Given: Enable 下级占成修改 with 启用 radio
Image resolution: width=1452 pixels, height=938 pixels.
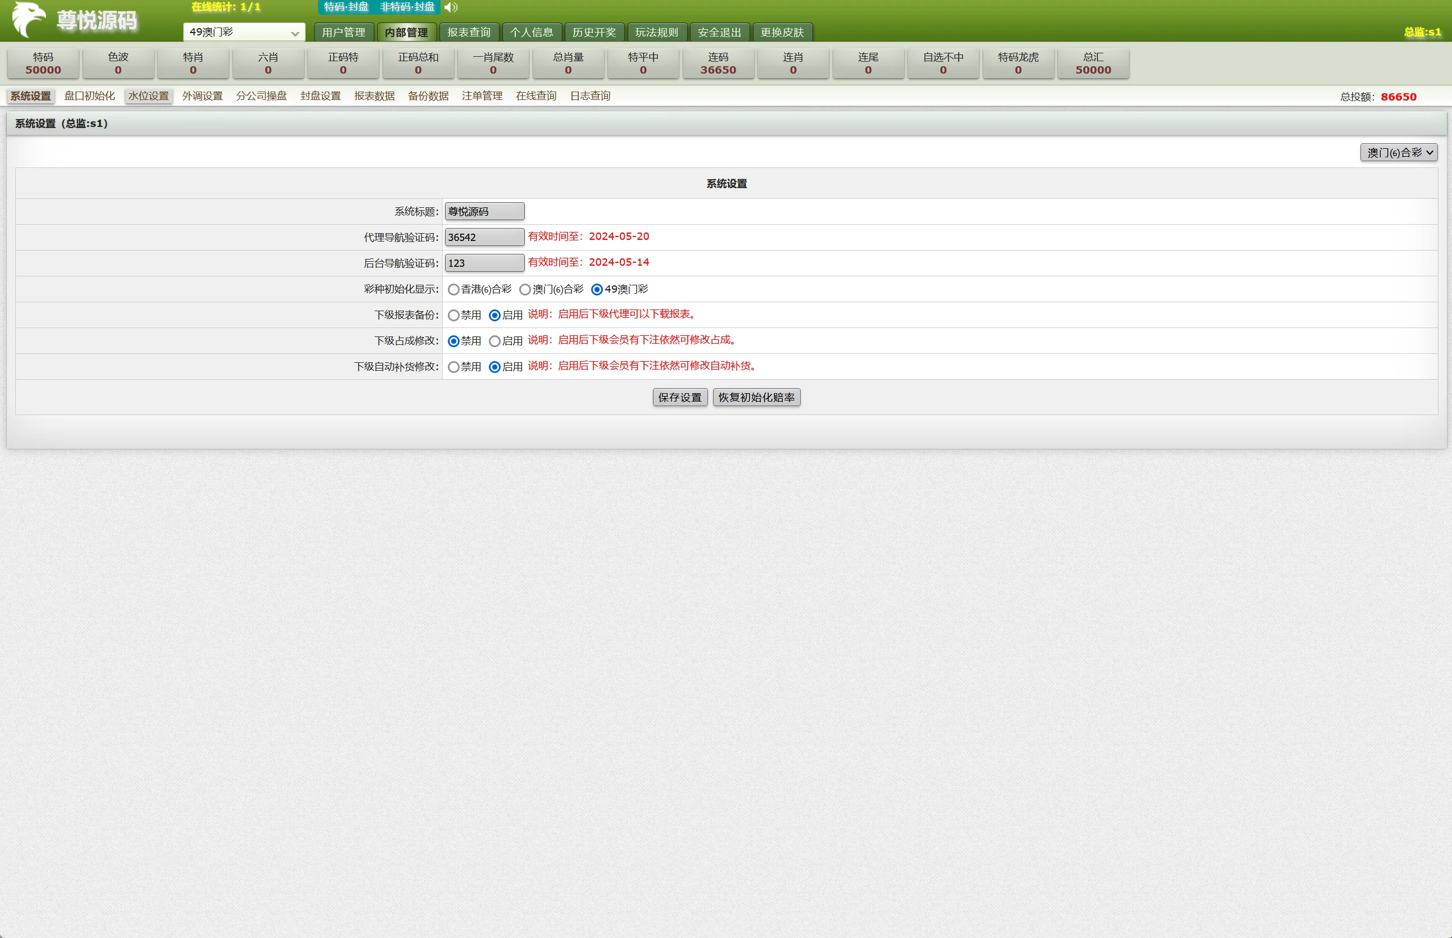Looking at the screenshot, I should (494, 341).
